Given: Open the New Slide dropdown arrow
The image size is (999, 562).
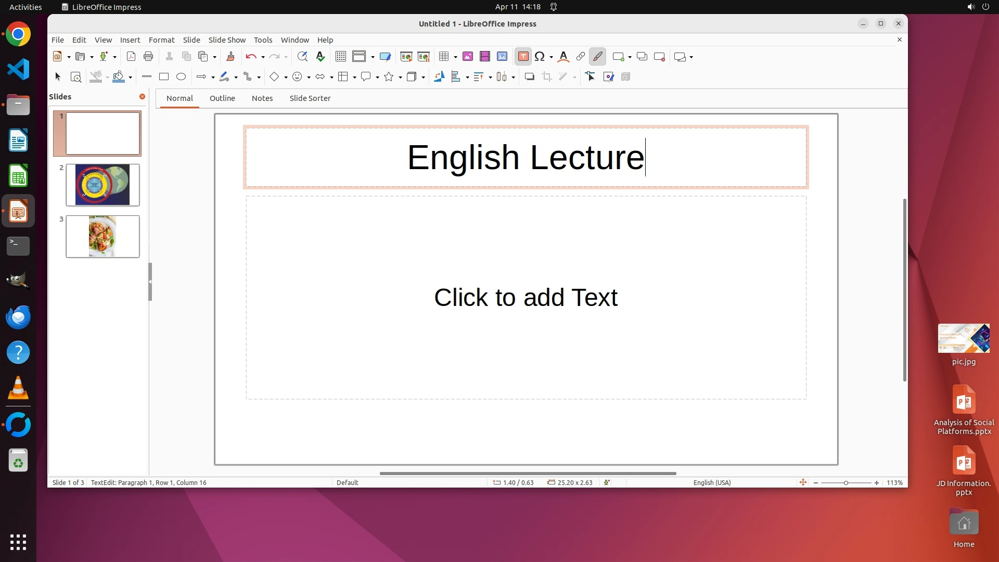Looking at the screenshot, I should coord(630,57).
